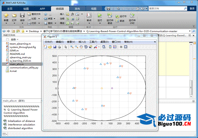
Task: Open the New (新建) dropdown arrow
Action: tap(6, 23)
